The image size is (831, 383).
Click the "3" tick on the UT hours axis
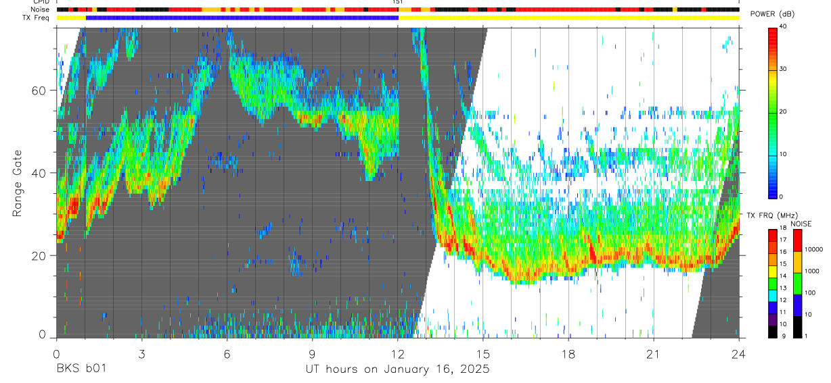[141, 354]
